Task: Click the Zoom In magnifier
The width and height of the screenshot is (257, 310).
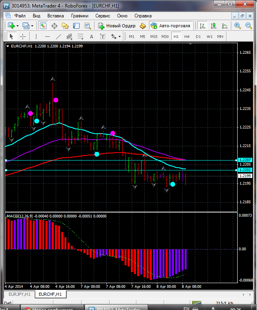Action: (x=238, y=26)
